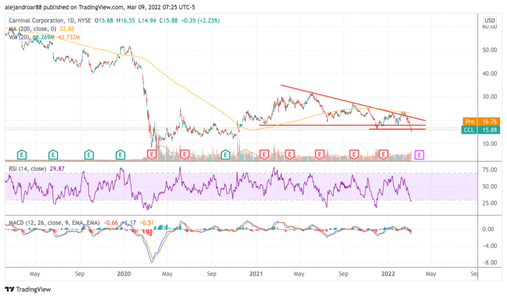
Task: Click the +0.35 (+2.25%) change value
Action: (200, 20)
